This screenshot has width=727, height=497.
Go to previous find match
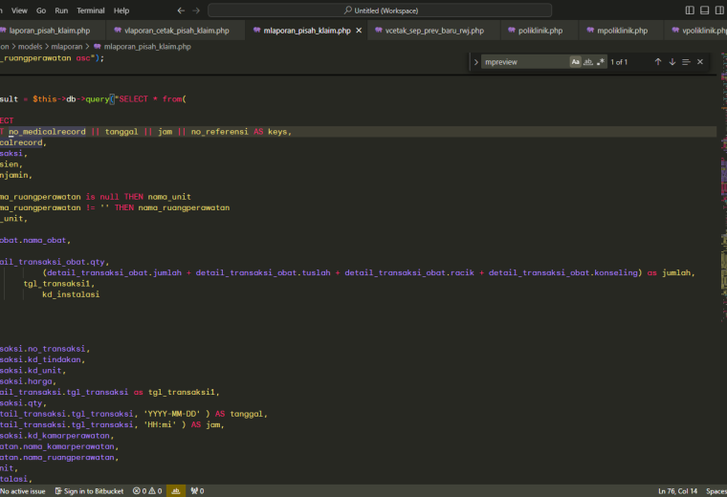(658, 61)
